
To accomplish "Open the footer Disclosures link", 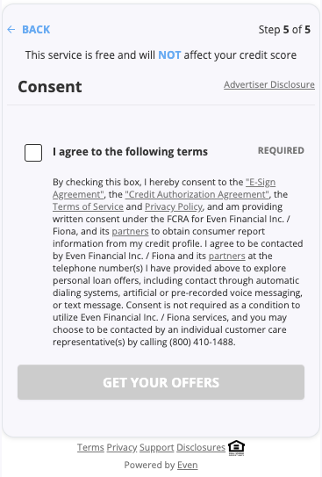I will [201, 447].
